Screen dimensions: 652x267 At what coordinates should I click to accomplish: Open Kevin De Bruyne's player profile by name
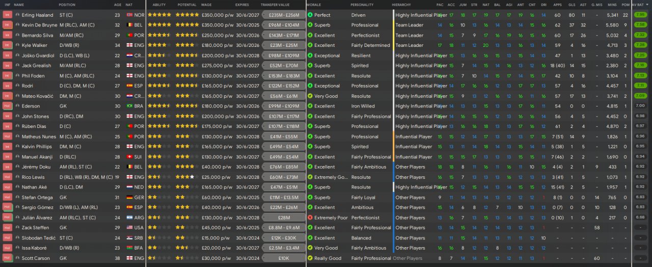pos(39,25)
